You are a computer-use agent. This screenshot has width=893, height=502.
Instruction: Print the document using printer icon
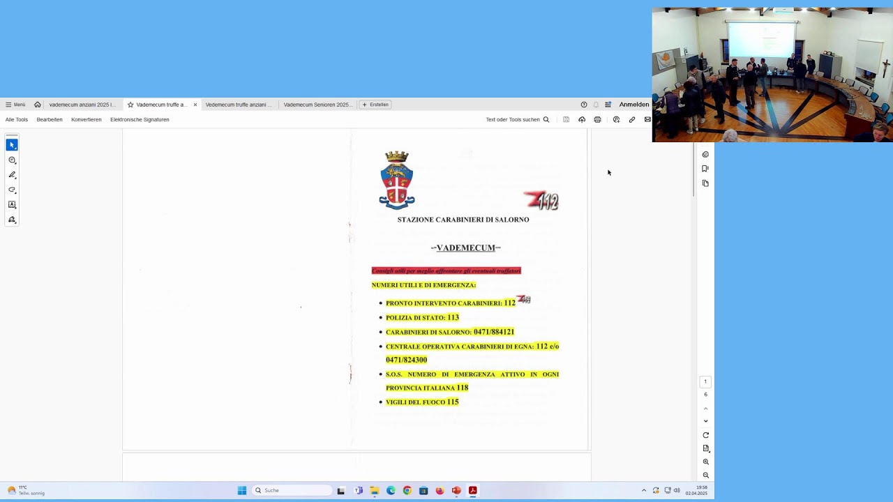(x=597, y=119)
